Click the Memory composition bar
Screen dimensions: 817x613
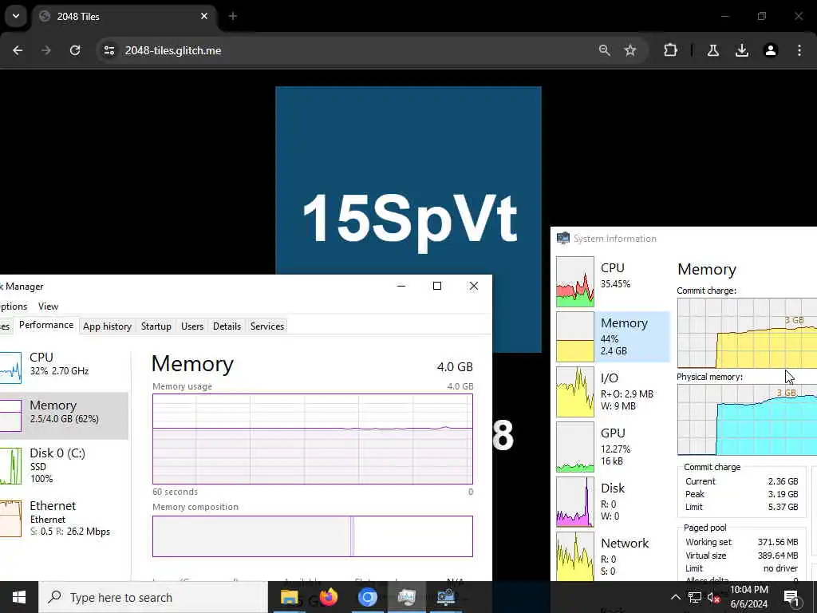coord(313,536)
